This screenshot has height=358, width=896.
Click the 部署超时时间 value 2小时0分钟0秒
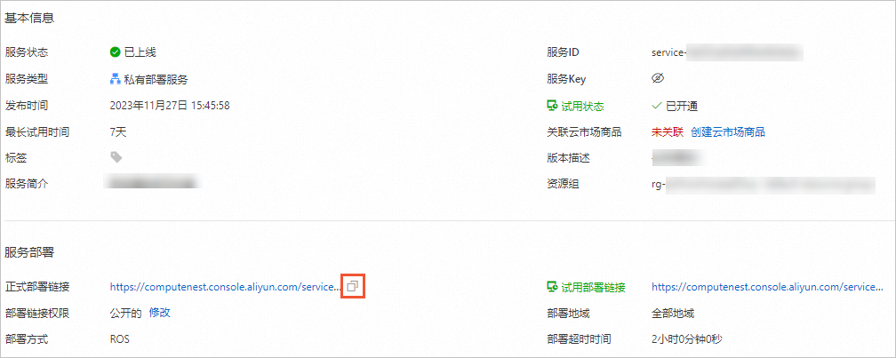687,339
